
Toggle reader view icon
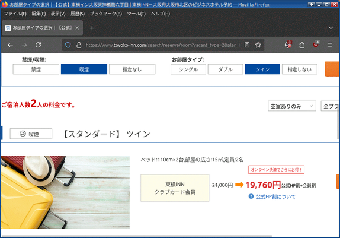click(247, 45)
